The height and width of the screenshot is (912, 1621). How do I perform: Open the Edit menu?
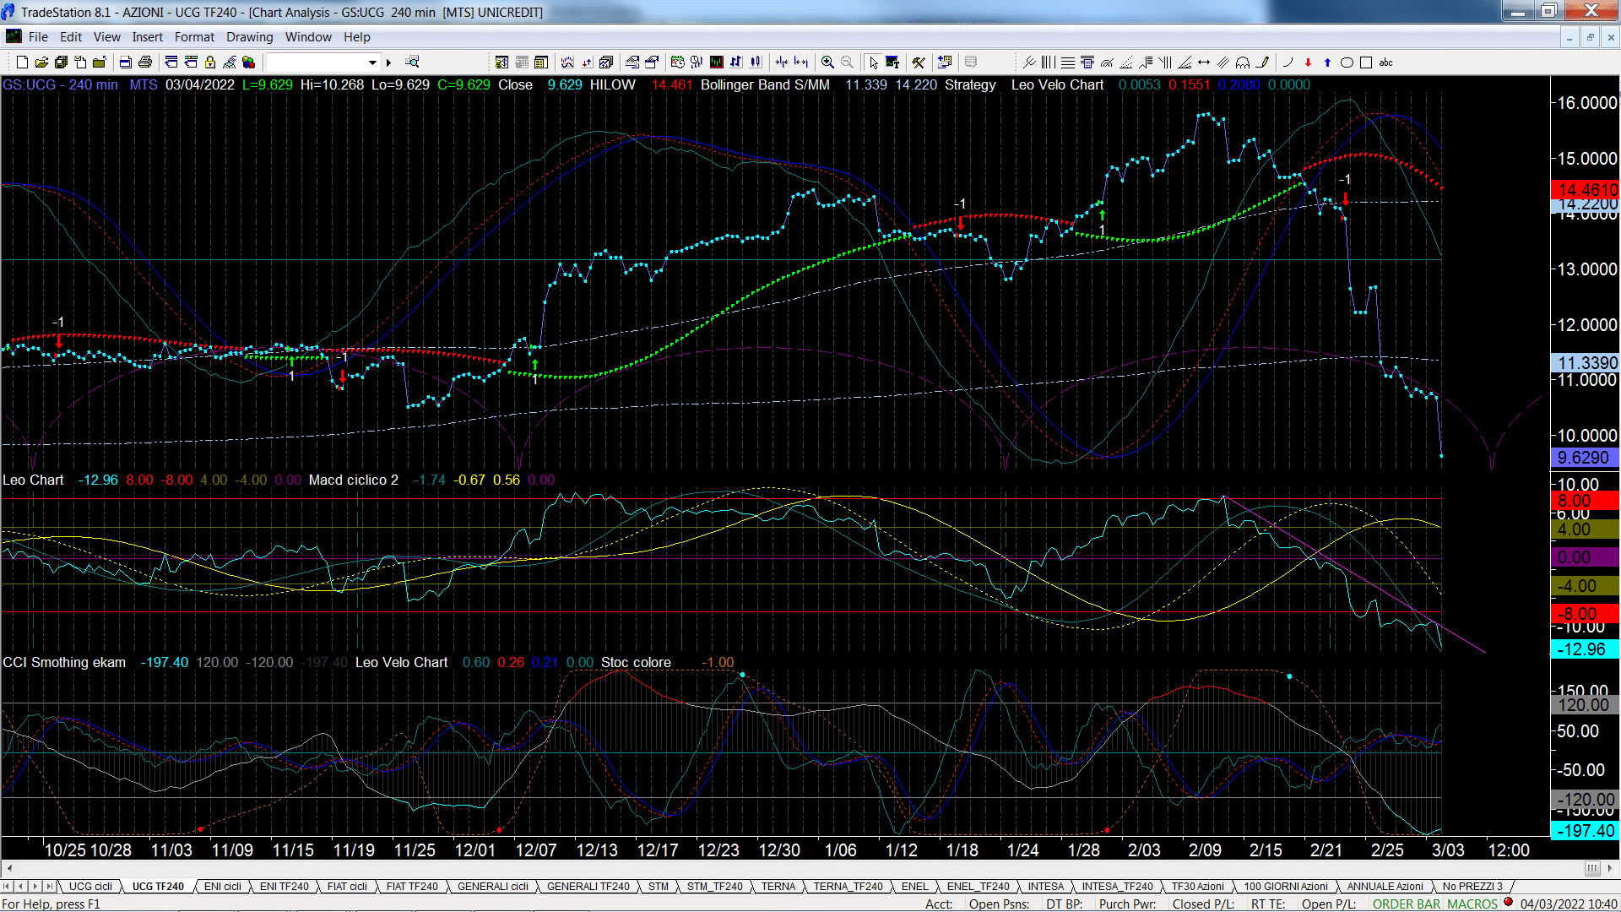click(71, 36)
